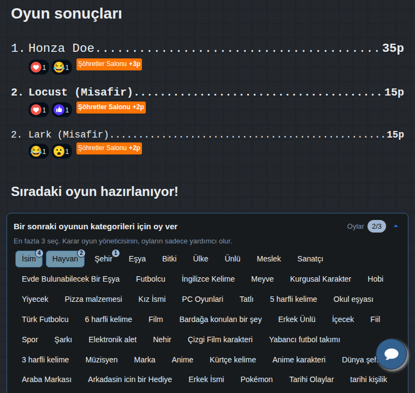Choose the Okul eşyası category
Screen dimensions: 415x393
(x=353, y=299)
